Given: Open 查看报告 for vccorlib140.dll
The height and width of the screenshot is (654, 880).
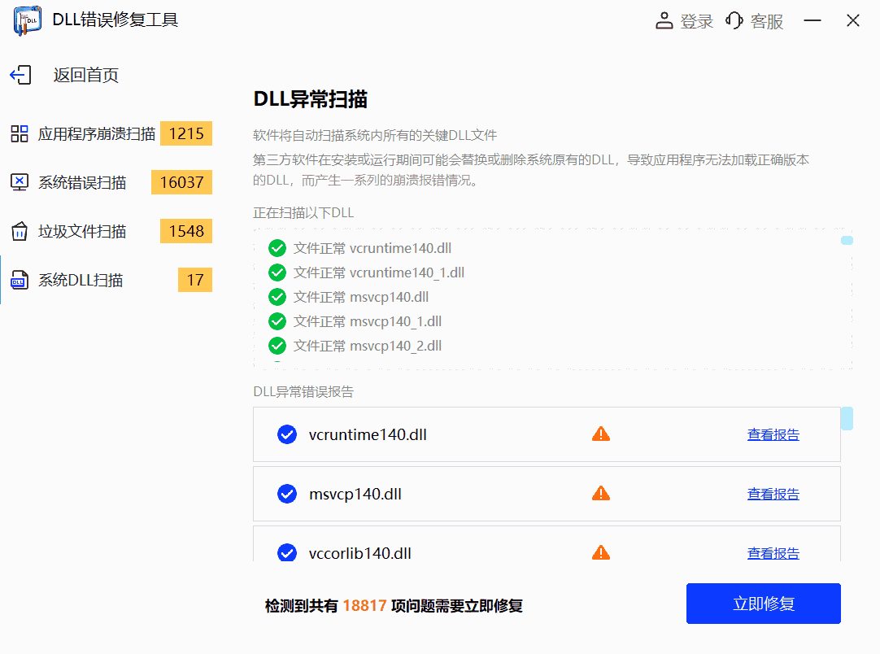Looking at the screenshot, I should (773, 552).
